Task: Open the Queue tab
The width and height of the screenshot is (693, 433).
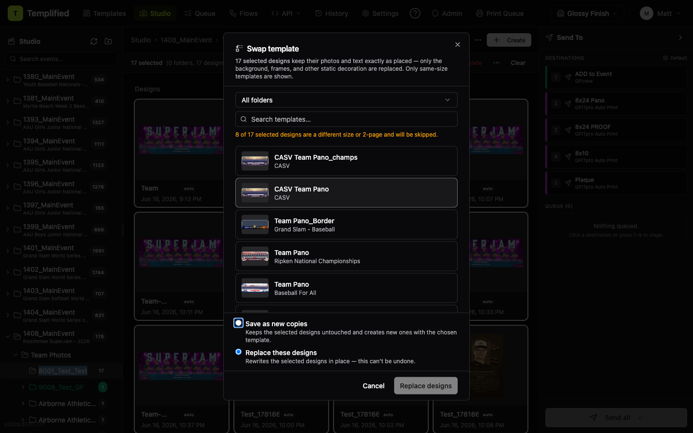Action: click(x=200, y=13)
